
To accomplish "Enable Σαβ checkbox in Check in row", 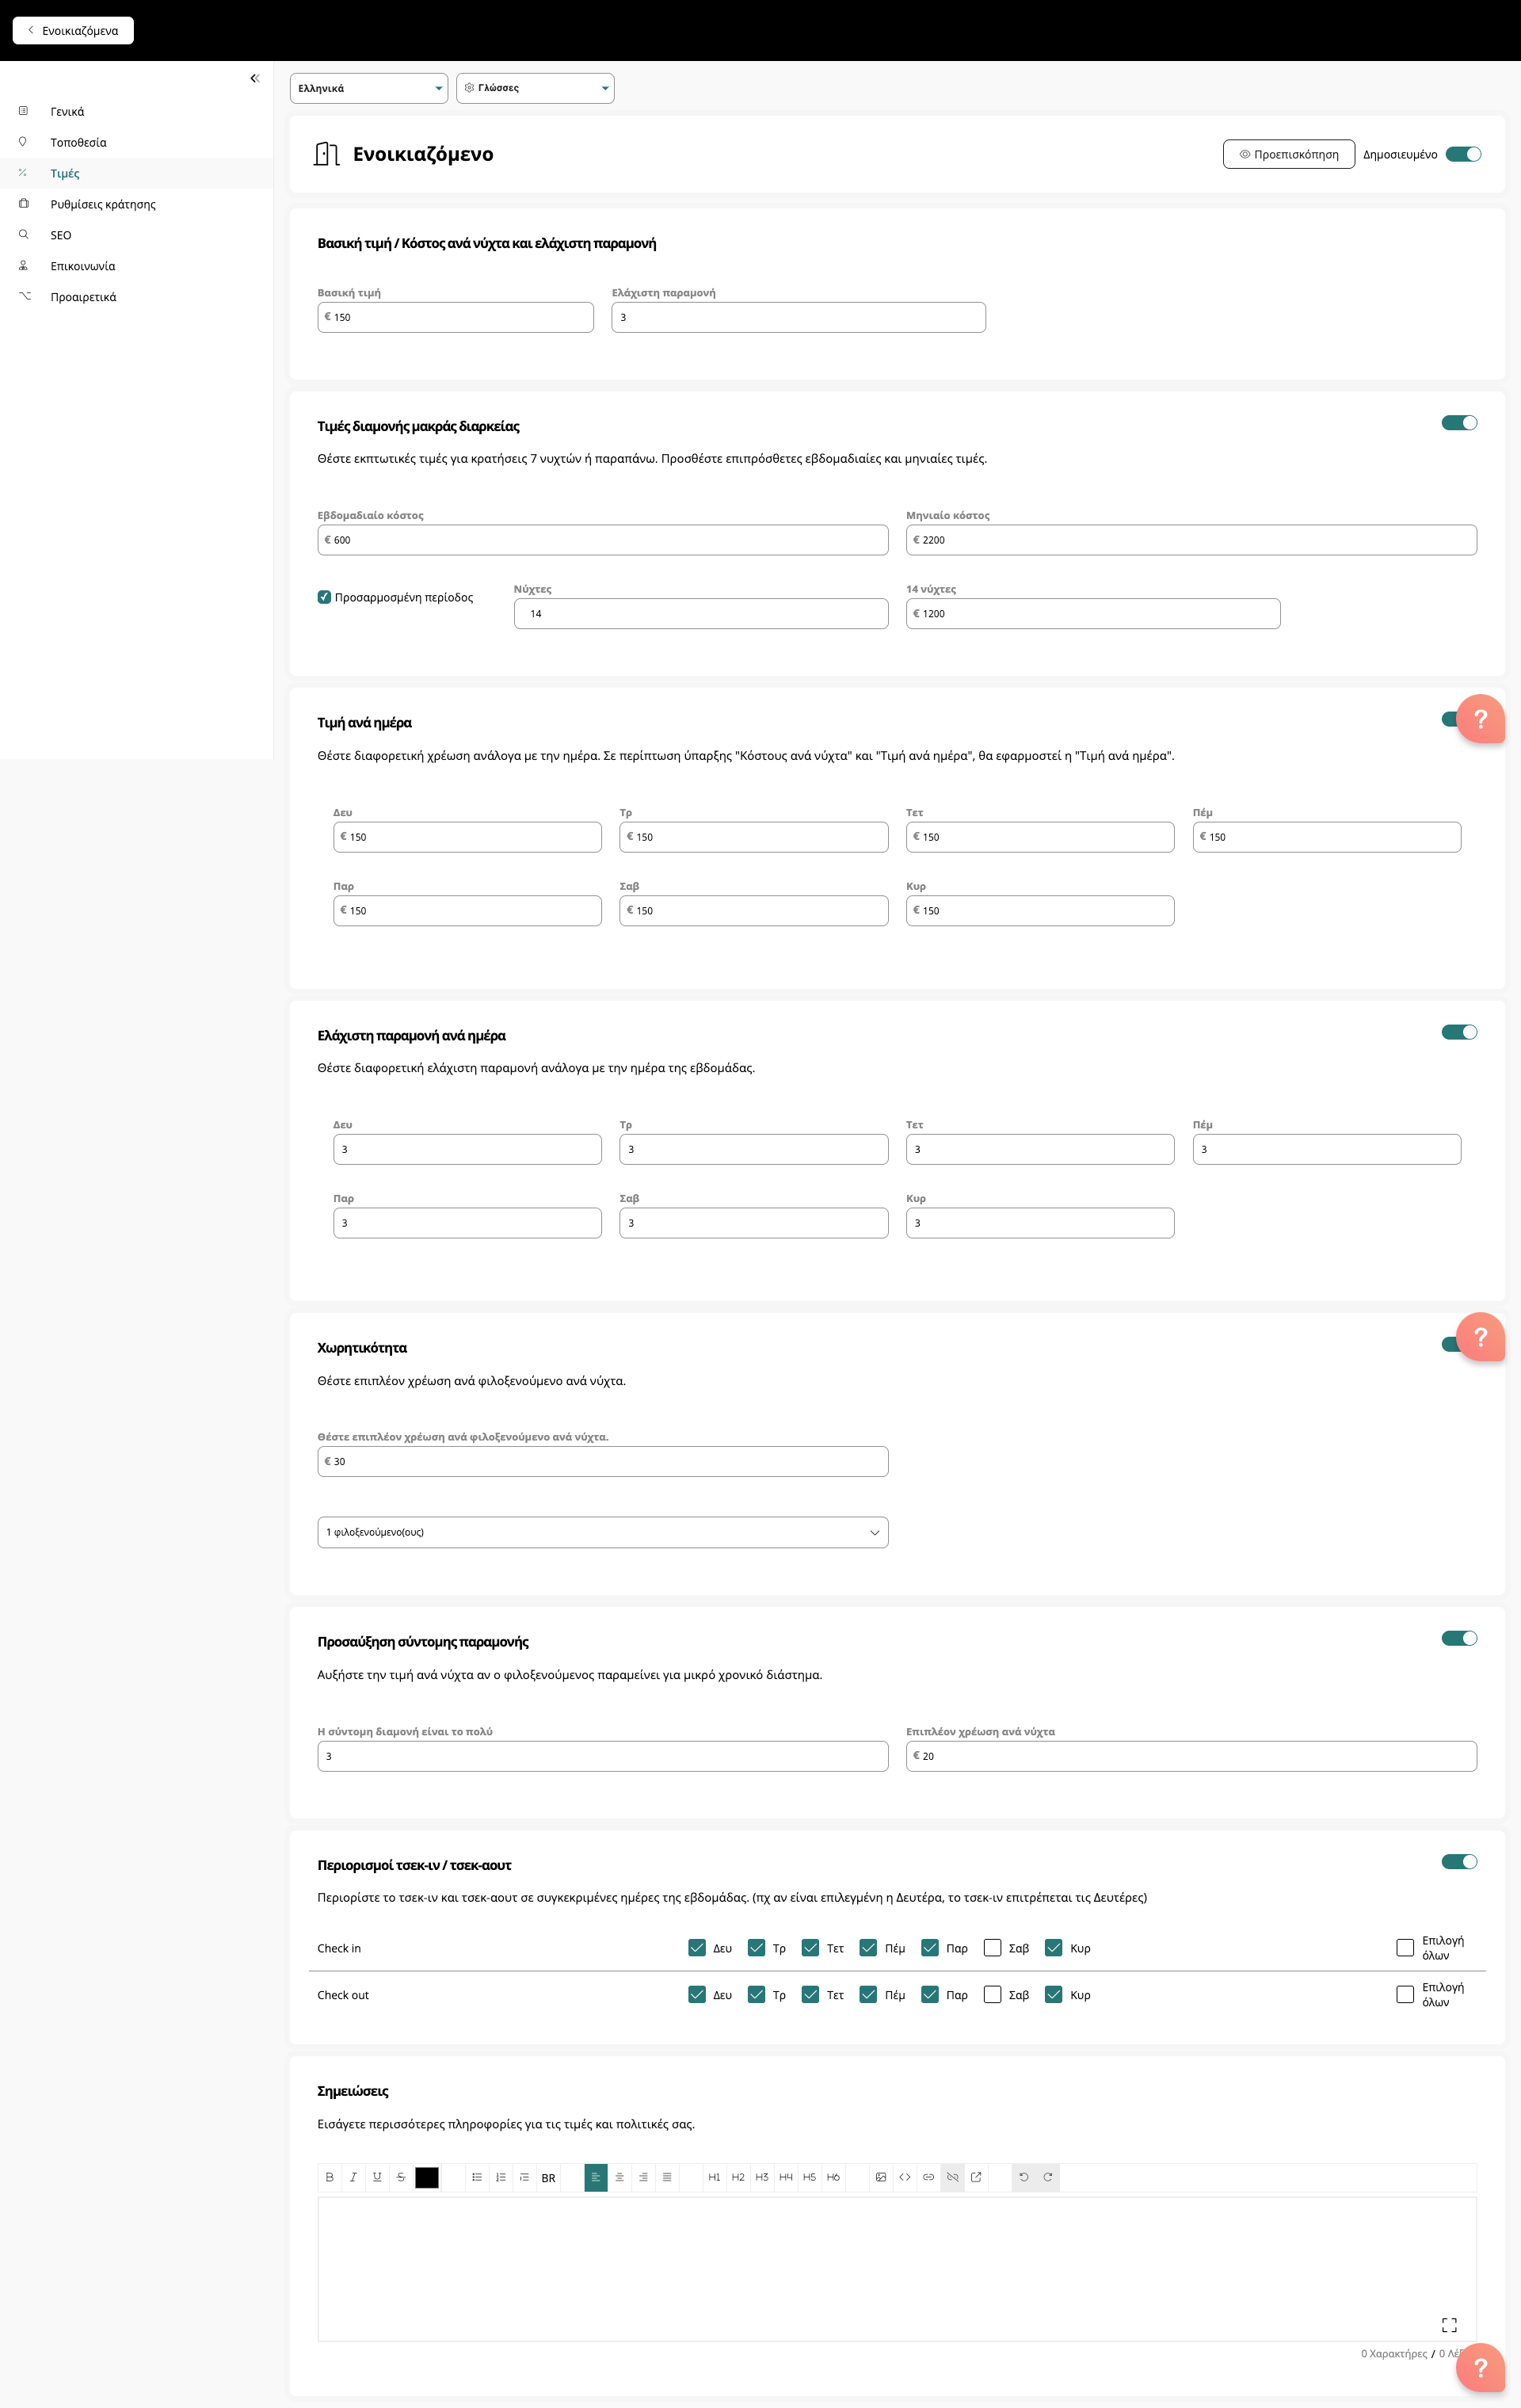I will (992, 1947).
